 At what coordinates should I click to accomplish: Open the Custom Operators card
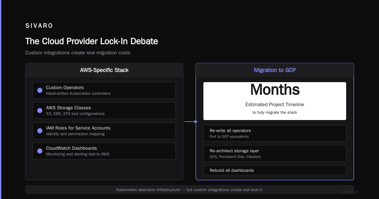coord(104,90)
